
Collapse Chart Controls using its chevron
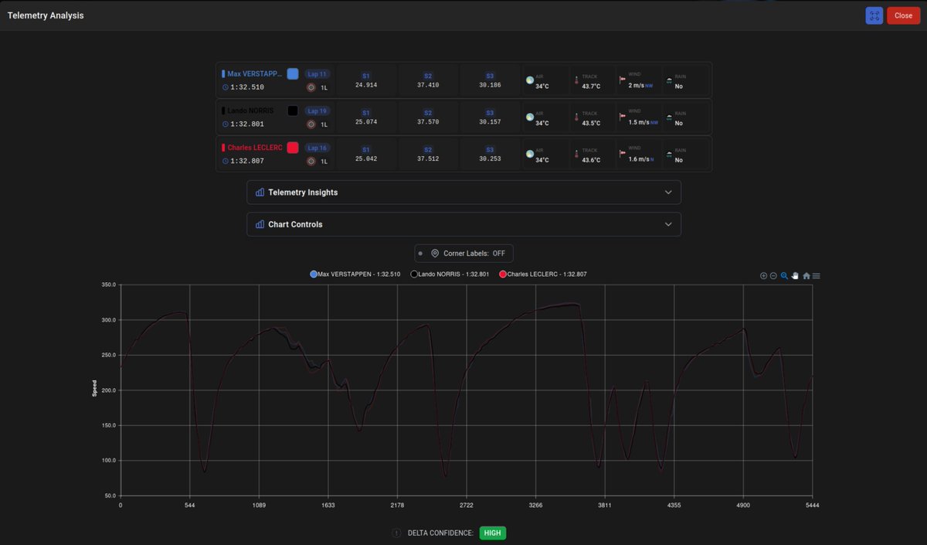668,224
